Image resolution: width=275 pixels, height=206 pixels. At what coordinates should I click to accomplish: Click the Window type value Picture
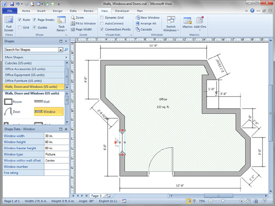point(57,154)
